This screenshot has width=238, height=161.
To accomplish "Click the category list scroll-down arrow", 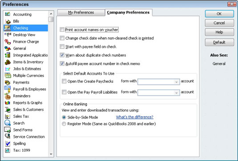I will pos(51,154).
